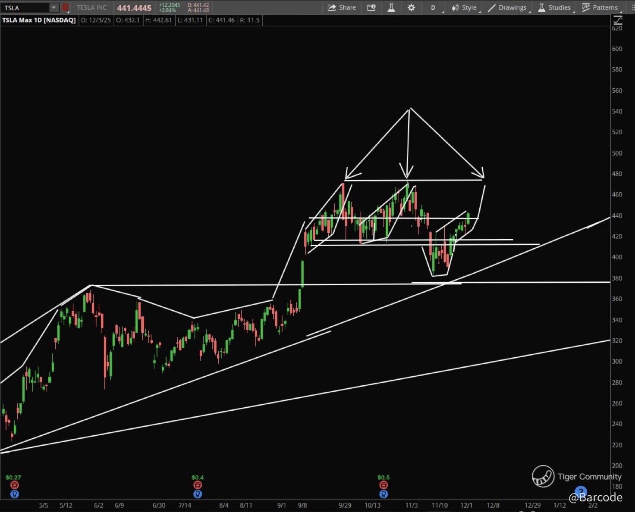Click the 260 price axis label

[617, 403]
